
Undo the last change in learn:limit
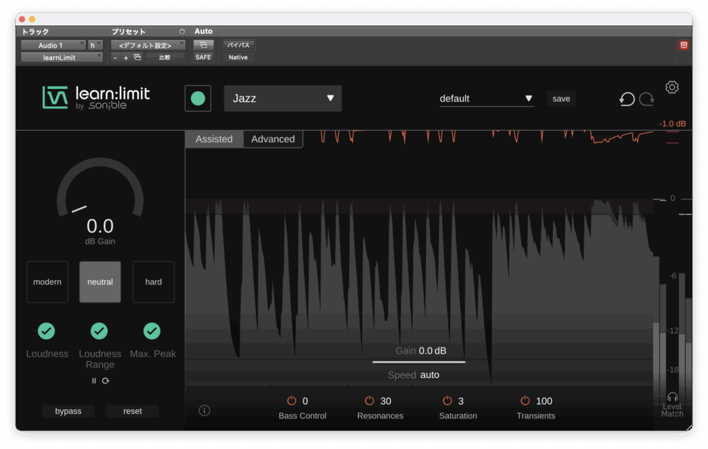[626, 99]
